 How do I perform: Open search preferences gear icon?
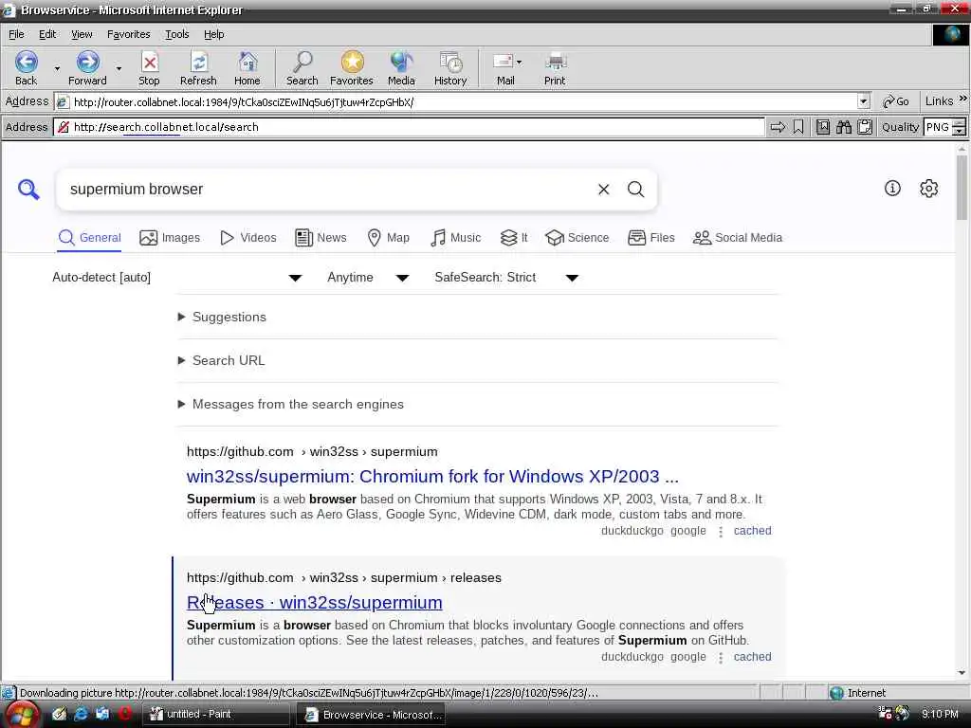click(x=929, y=189)
